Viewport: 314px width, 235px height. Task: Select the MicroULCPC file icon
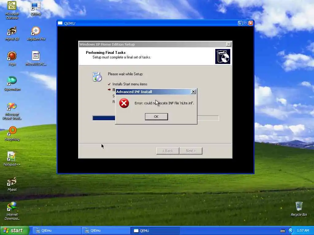click(36, 58)
